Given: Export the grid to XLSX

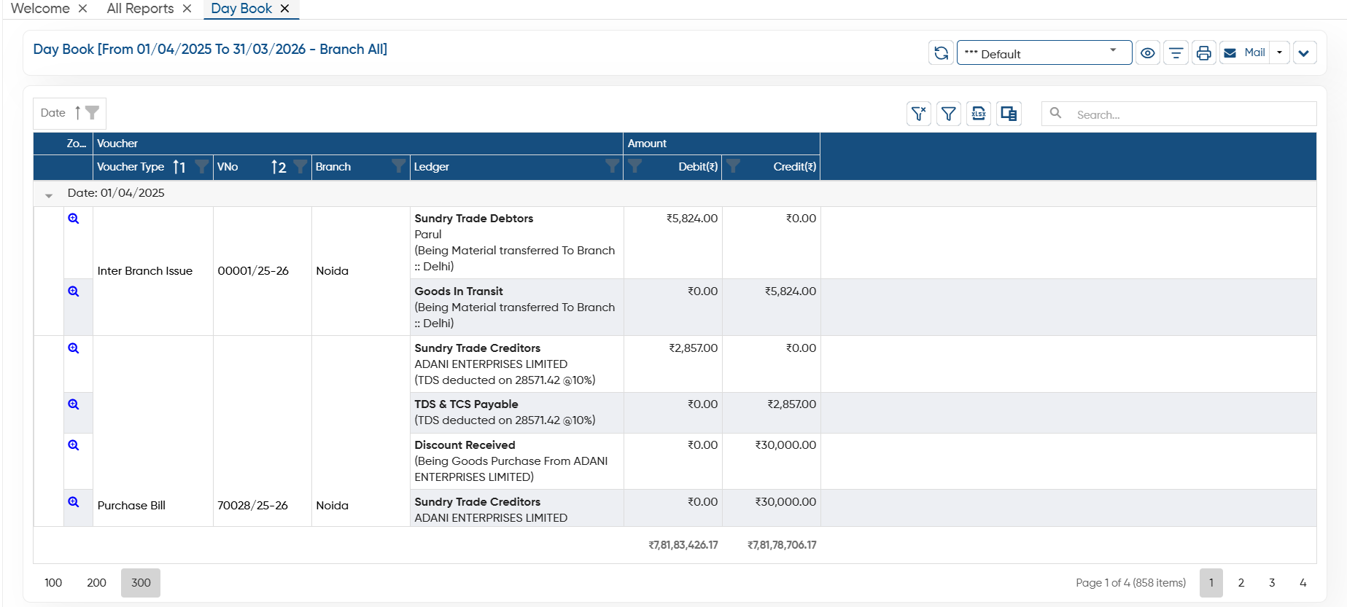Looking at the screenshot, I should (979, 114).
